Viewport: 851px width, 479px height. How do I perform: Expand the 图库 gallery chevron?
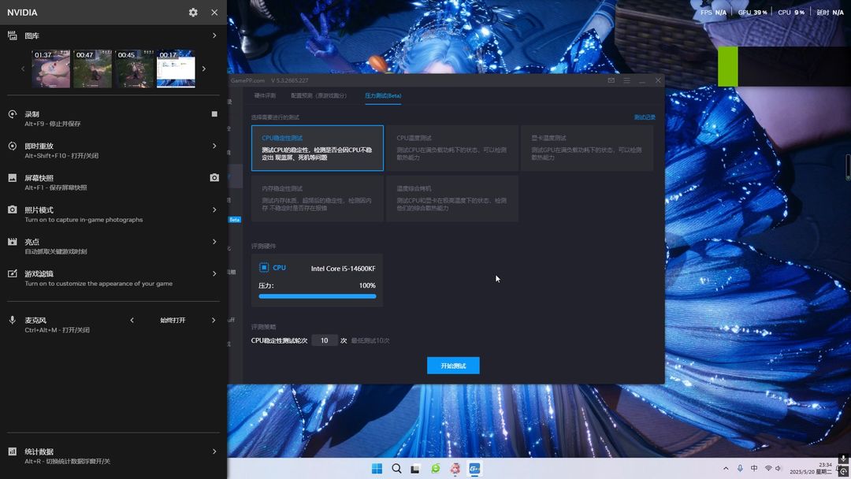[214, 35]
